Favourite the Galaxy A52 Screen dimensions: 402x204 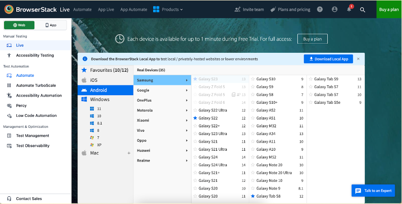coord(253,110)
